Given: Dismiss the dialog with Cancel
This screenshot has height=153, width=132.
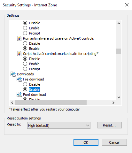Looking at the screenshot, I should 114,142.
